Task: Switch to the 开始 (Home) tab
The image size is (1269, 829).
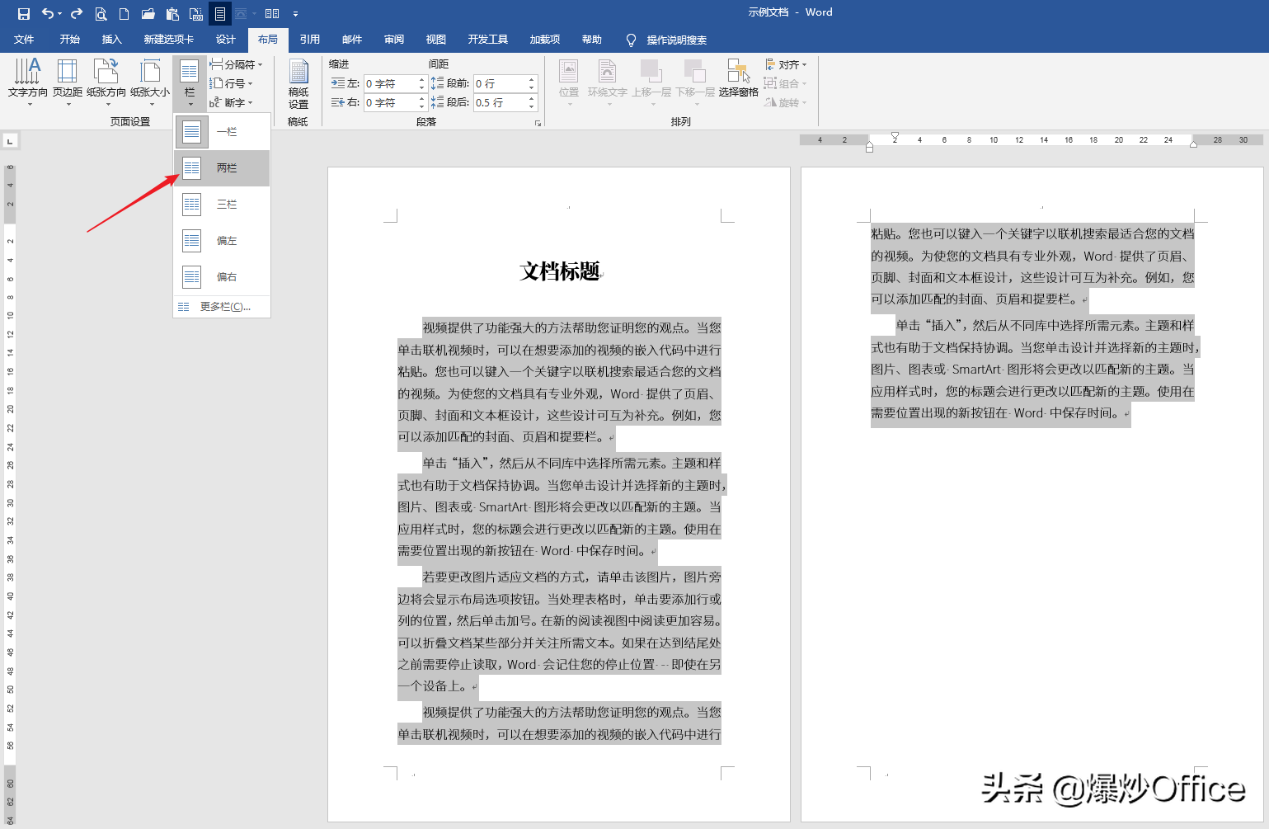Action: coord(69,40)
